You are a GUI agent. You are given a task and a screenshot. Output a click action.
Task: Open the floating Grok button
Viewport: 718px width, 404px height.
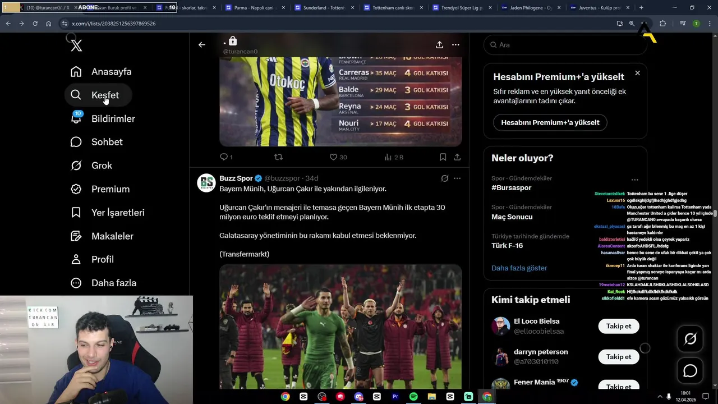point(690,338)
